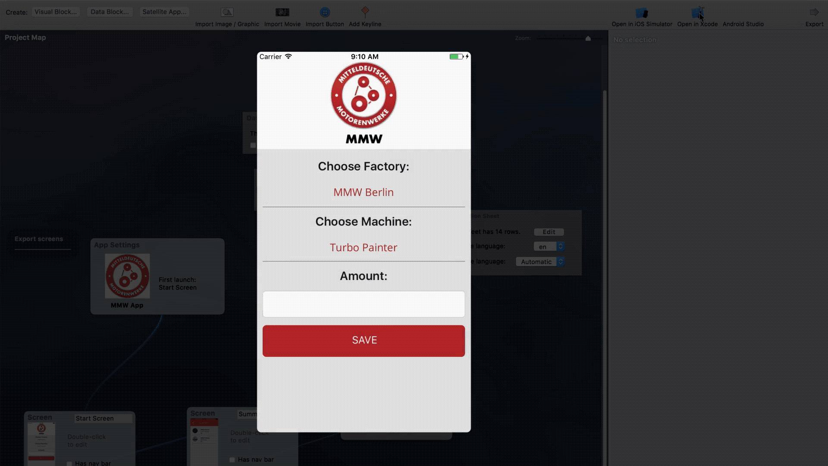Click the Edit button on data sheet

[x=548, y=232]
